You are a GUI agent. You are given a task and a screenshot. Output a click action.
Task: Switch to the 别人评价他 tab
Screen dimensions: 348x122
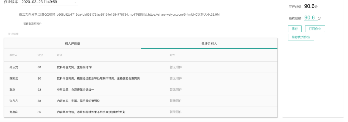[72, 44]
